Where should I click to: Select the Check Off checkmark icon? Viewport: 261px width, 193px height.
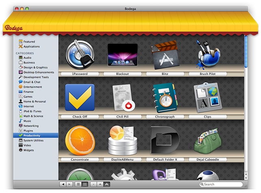pos(80,98)
